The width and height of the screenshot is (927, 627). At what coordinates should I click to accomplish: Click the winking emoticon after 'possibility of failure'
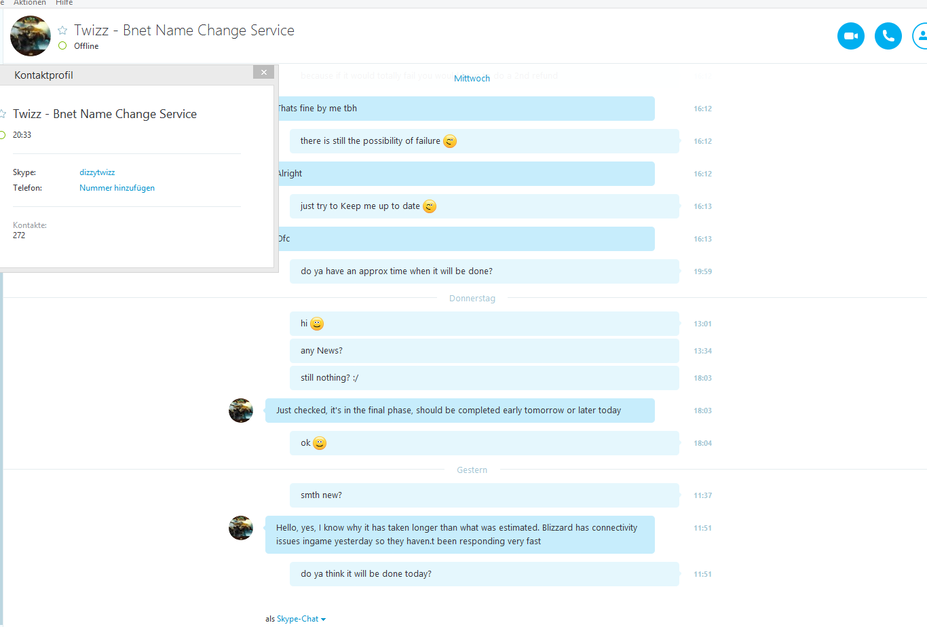pyautogui.click(x=450, y=141)
